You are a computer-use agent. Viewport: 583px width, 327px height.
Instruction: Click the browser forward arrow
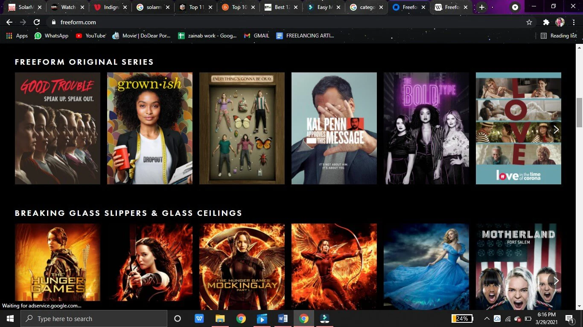(x=23, y=22)
